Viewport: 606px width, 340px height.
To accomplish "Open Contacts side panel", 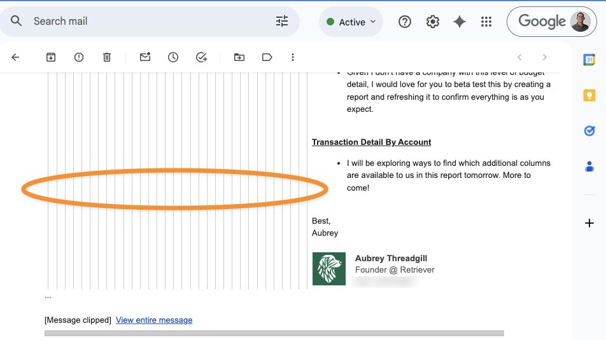I will point(589,167).
